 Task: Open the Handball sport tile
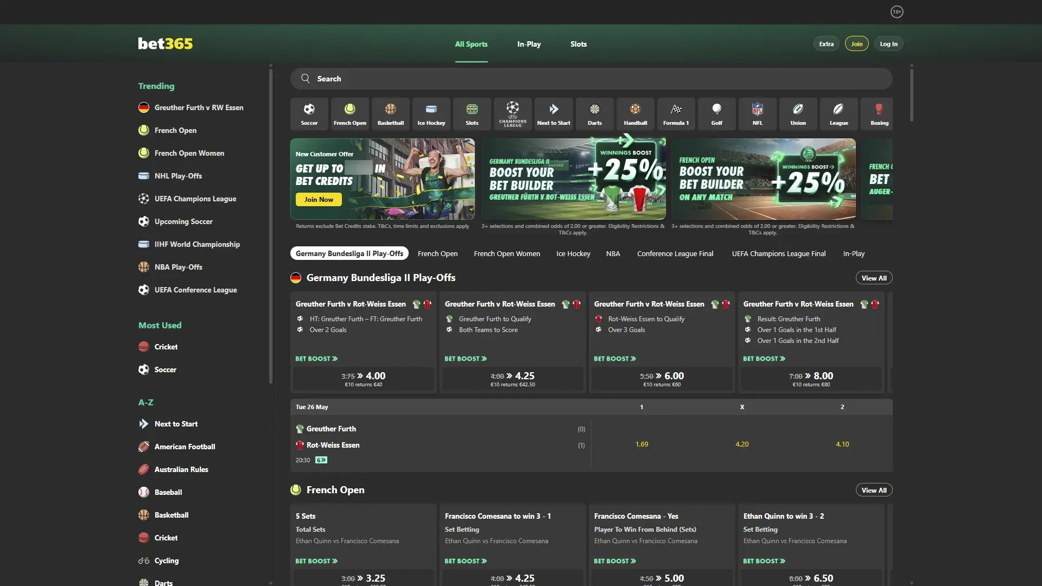[635, 114]
